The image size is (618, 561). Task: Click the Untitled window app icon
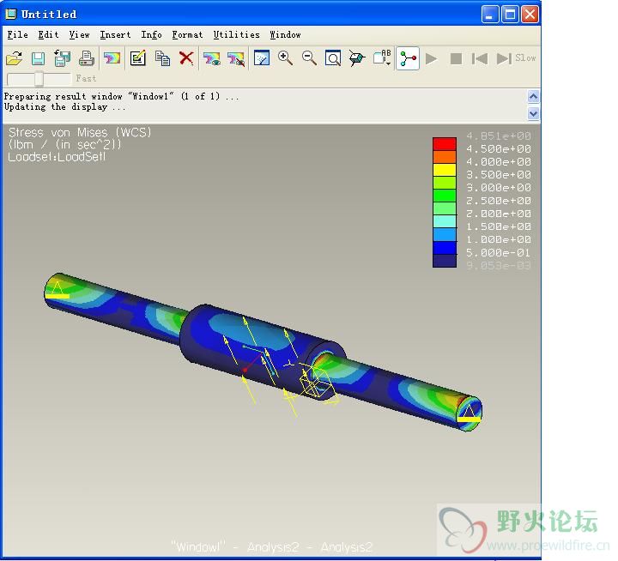tap(11, 15)
